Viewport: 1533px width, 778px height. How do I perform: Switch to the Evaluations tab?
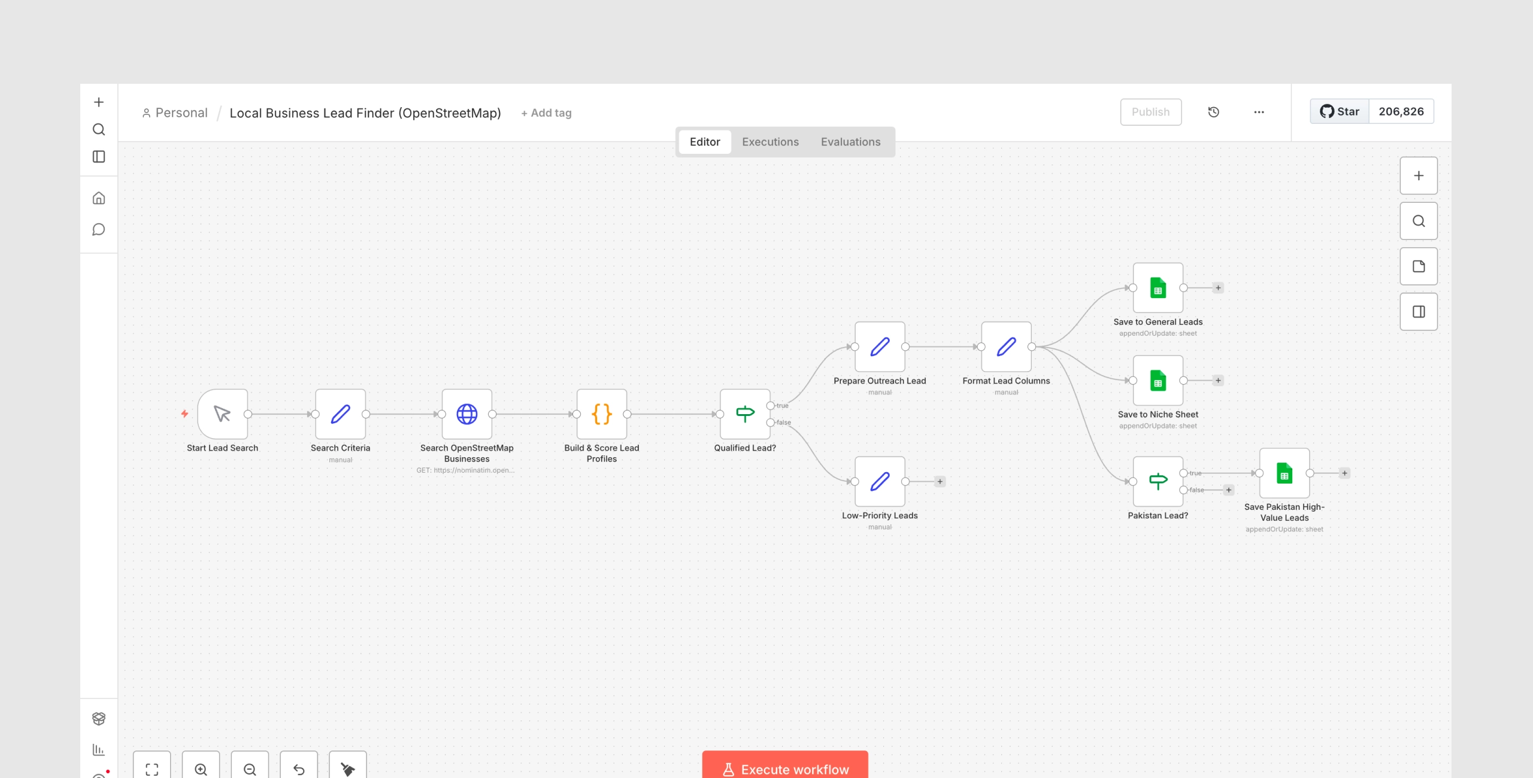pos(850,142)
